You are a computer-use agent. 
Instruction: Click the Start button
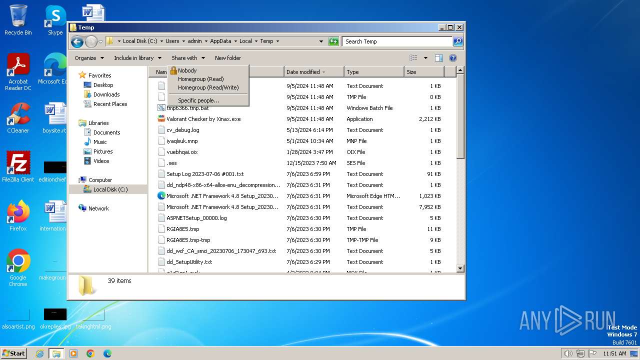pyautogui.click(x=13, y=353)
